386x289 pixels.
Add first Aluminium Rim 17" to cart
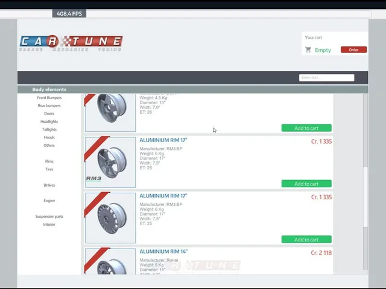tap(306, 184)
